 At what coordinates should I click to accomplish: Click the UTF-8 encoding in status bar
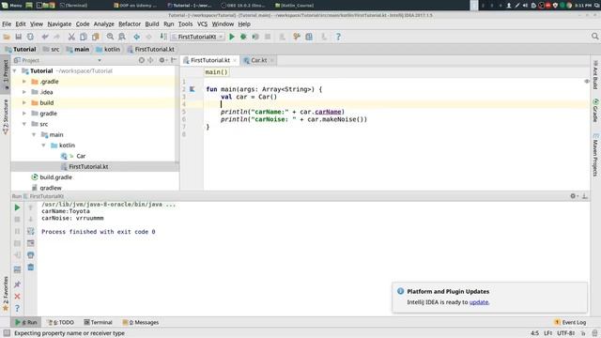coord(565,333)
